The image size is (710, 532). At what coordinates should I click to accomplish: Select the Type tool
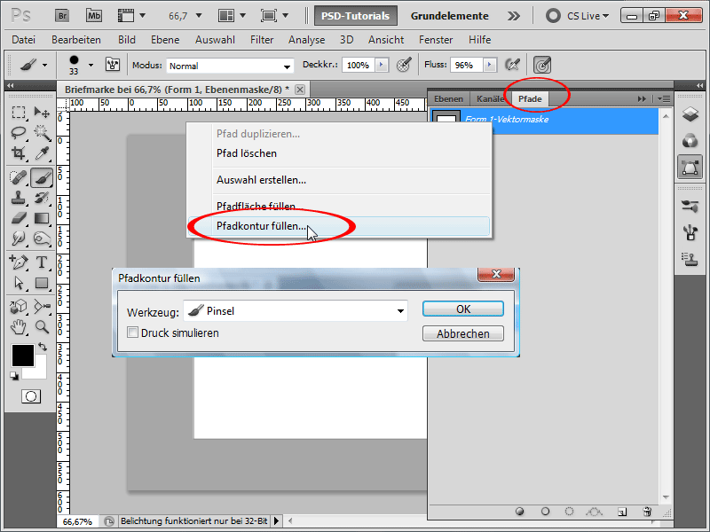(x=42, y=262)
